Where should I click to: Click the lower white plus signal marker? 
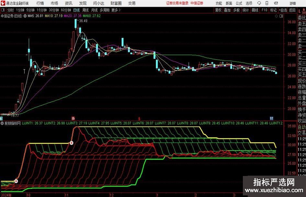16,181
